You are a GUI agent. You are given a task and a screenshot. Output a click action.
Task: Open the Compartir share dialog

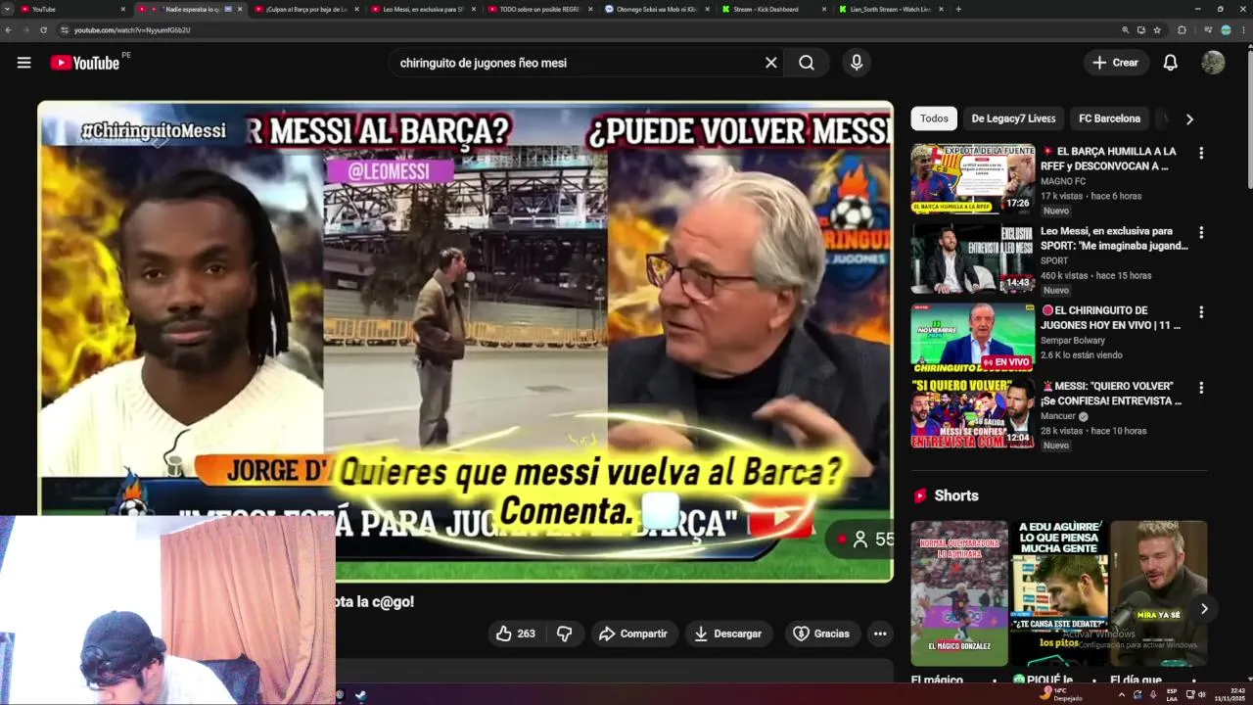point(633,634)
